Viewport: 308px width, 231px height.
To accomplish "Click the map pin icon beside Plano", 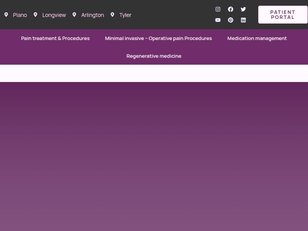I will tap(6, 15).
